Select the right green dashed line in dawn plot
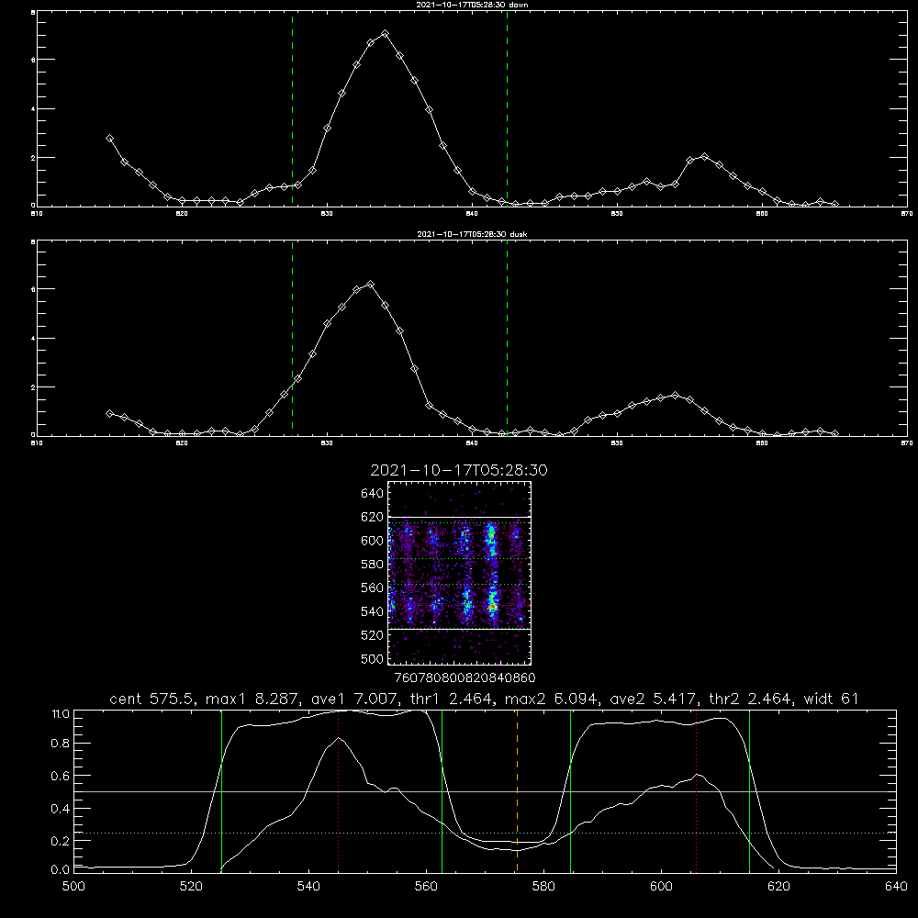This screenshot has width=918, height=918. coord(507,109)
